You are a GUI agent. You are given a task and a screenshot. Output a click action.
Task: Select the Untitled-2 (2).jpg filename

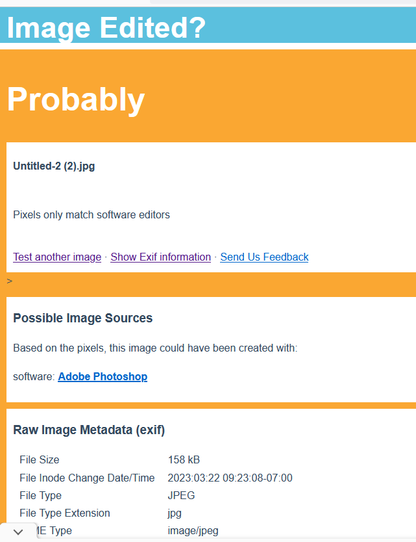pos(54,166)
